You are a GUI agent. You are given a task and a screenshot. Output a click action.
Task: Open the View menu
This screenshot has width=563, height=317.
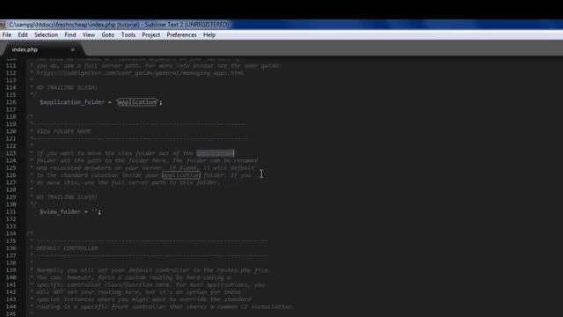pos(88,35)
